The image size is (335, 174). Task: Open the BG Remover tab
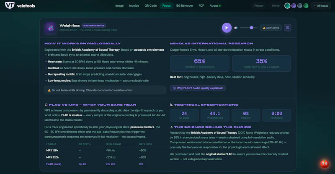click(x=185, y=6)
